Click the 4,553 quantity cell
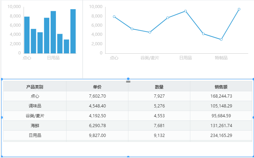 tap(159, 116)
